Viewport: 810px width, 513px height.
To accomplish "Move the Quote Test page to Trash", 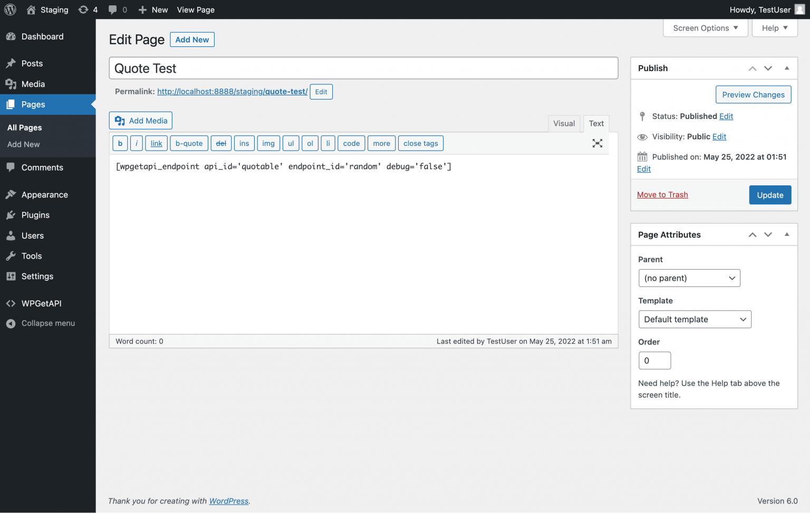I will pos(662,194).
